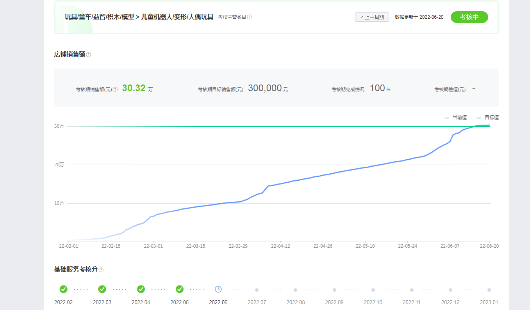The height and width of the screenshot is (310, 530).
Task: Click the green 考核中 status button
Action: tap(469, 17)
